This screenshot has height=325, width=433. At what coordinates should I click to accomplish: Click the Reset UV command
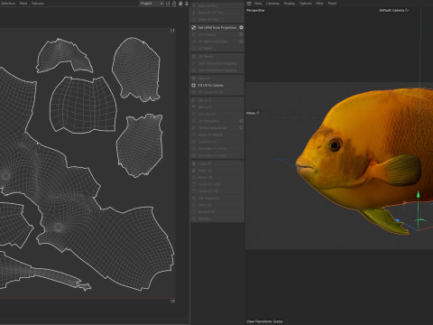[x=217, y=178]
